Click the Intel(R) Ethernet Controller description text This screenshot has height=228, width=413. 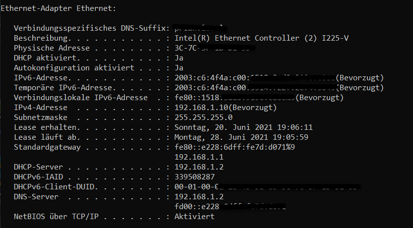point(262,38)
